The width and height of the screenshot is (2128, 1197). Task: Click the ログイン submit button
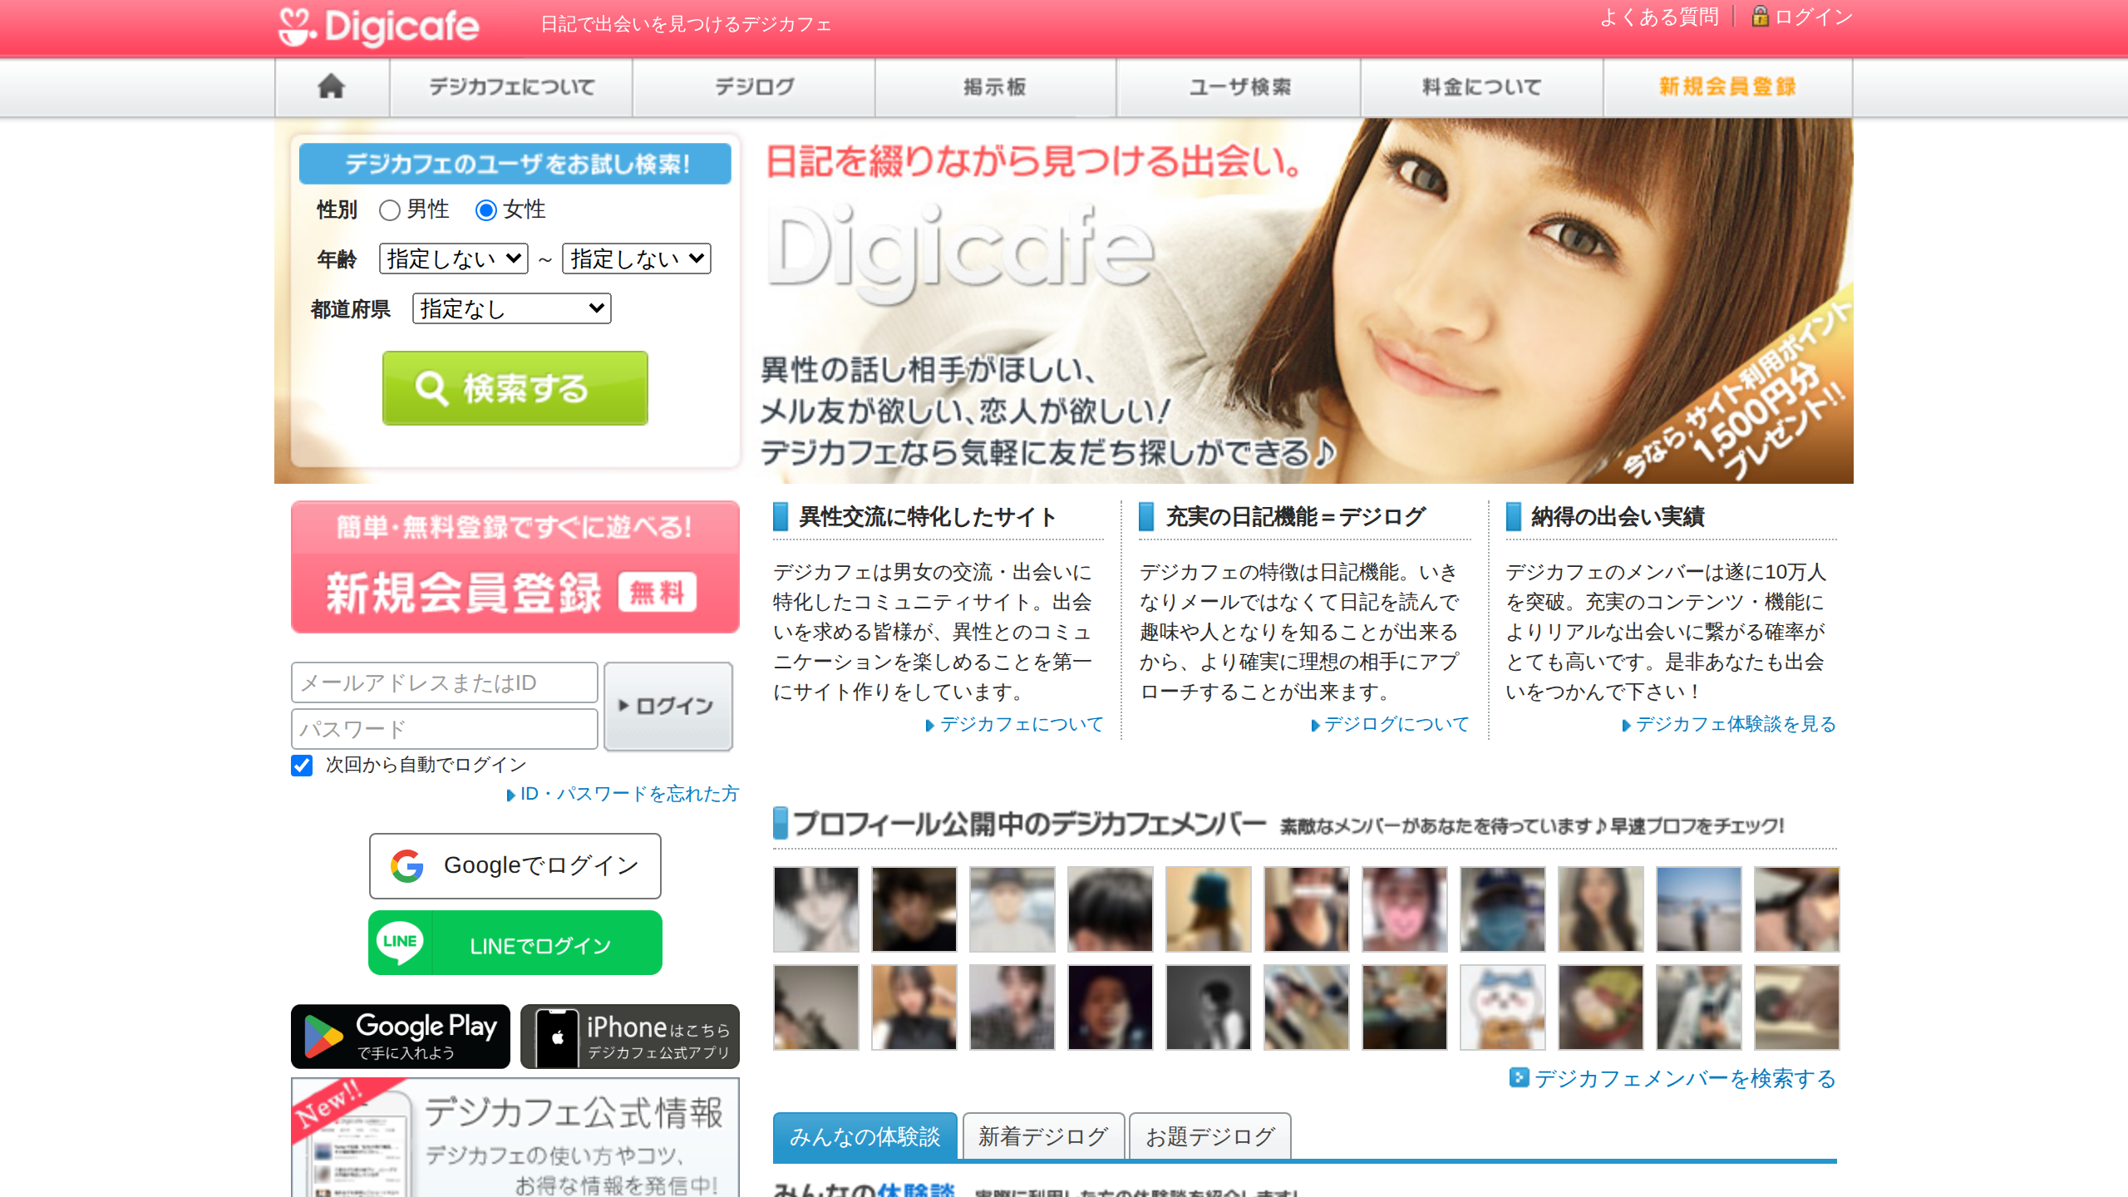coord(668,706)
